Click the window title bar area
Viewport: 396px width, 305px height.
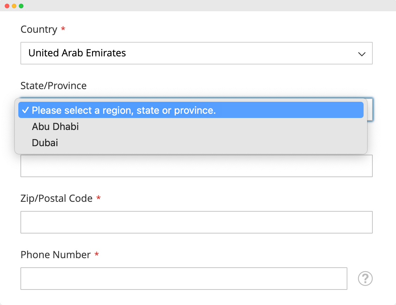197,6
